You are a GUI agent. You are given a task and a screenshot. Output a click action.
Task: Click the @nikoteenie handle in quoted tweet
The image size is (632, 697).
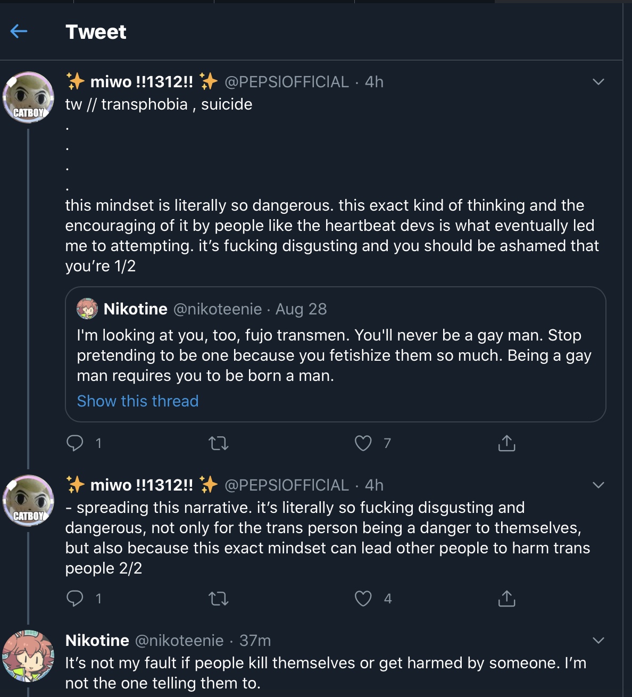pos(218,309)
